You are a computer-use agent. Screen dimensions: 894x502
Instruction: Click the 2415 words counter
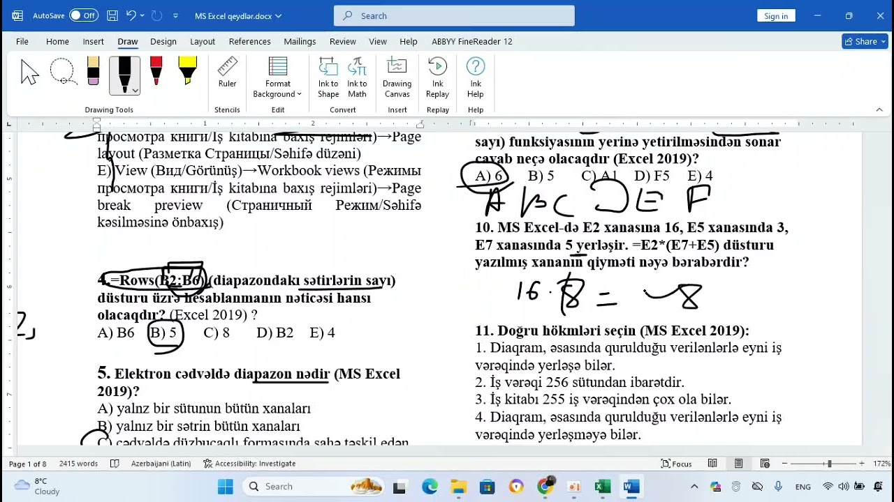click(x=78, y=464)
